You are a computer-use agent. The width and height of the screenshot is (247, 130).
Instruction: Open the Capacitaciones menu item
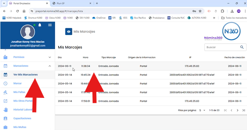coord(22,118)
